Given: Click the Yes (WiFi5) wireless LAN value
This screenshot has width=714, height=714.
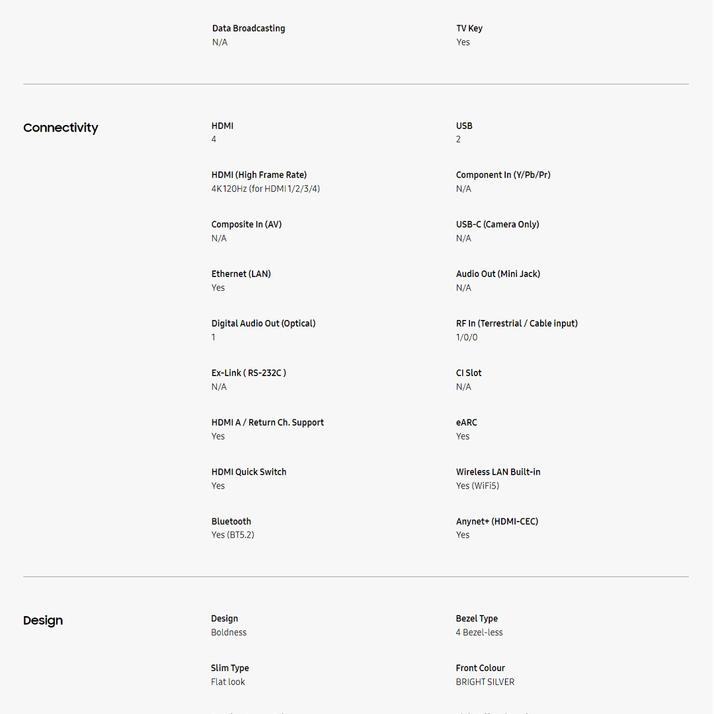Looking at the screenshot, I should 477,486.
